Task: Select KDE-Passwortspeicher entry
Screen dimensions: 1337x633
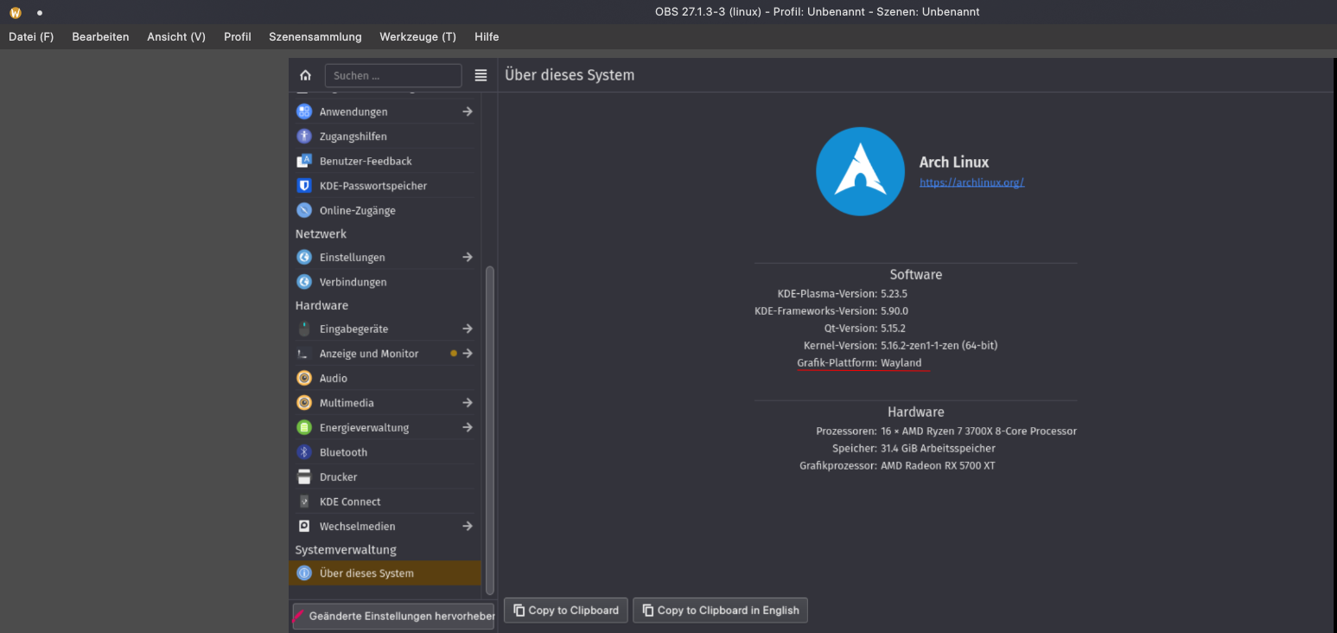Action: click(x=385, y=185)
